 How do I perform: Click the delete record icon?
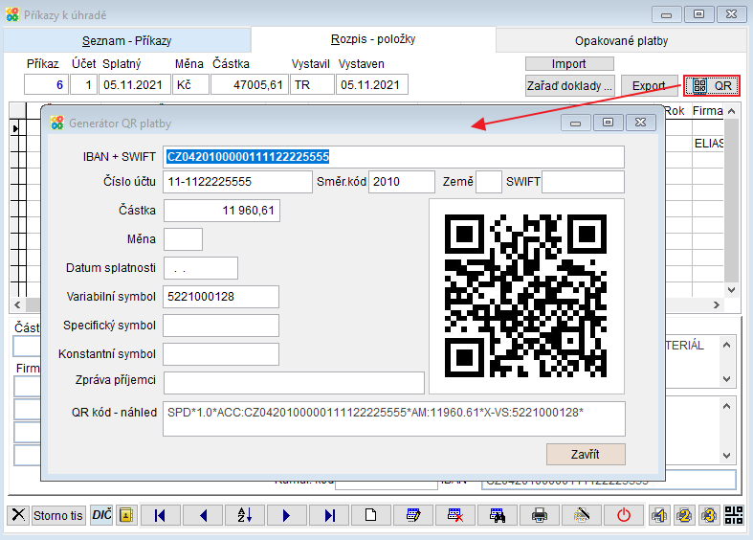click(455, 515)
